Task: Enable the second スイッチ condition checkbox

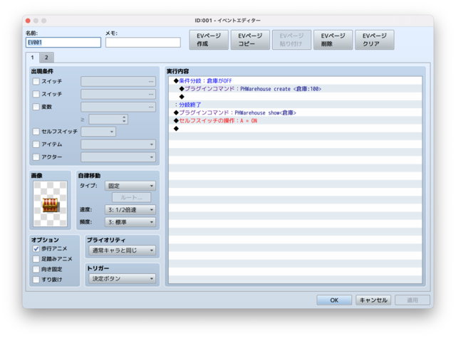Action: pos(36,94)
